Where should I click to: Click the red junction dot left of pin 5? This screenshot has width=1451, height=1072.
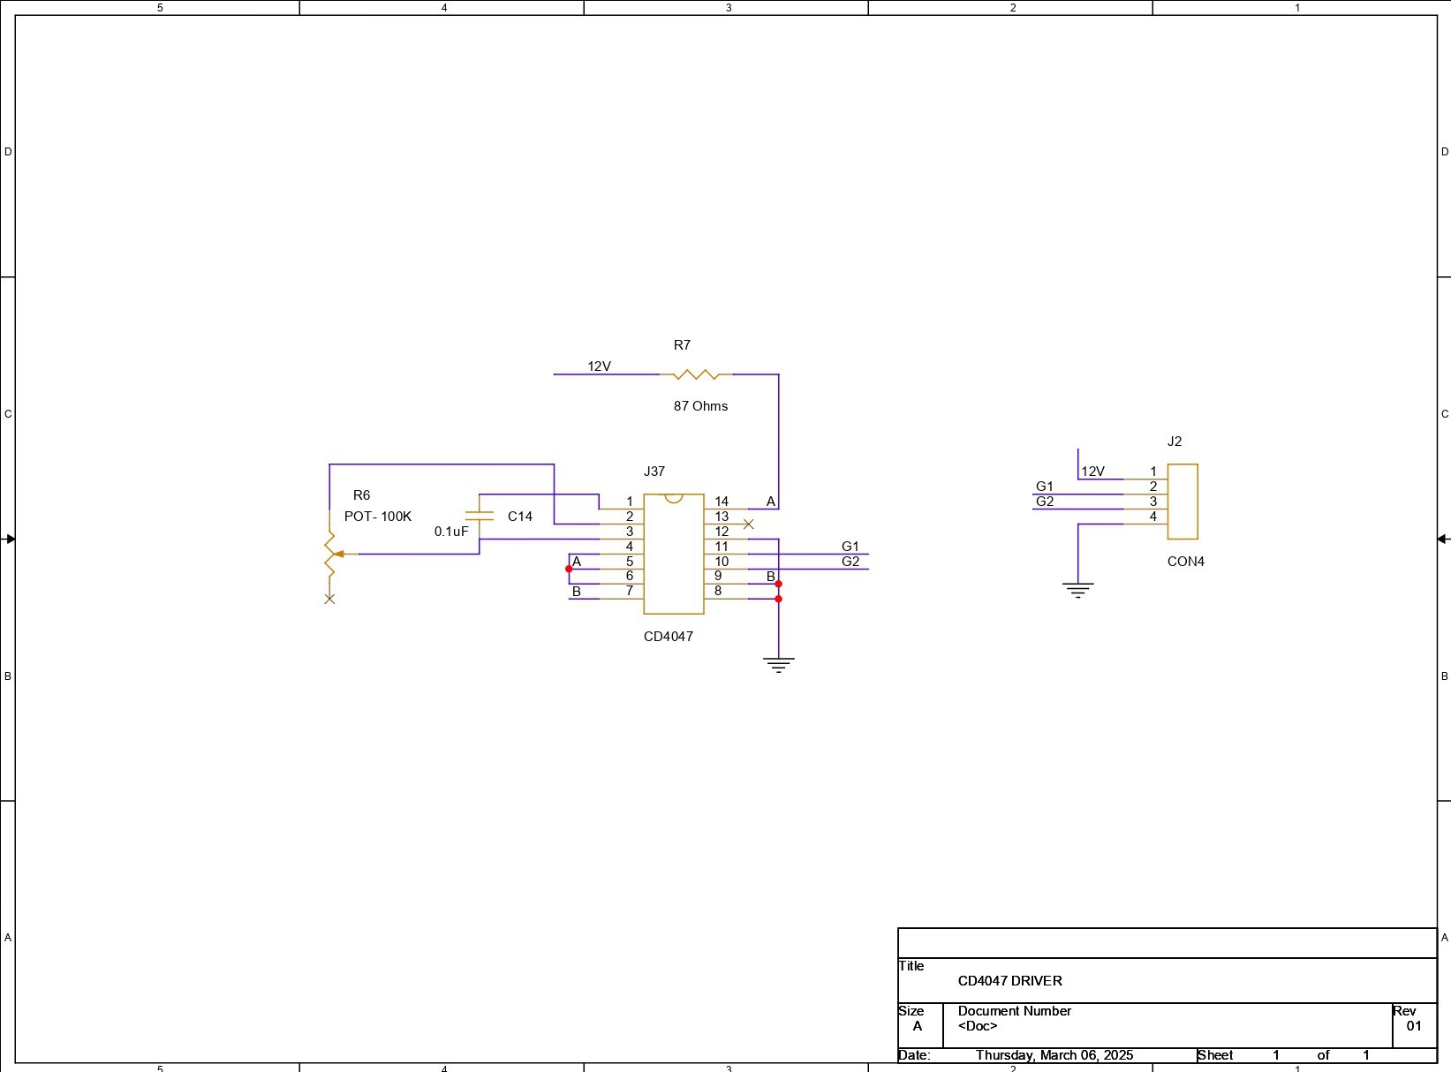(x=569, y=569)
